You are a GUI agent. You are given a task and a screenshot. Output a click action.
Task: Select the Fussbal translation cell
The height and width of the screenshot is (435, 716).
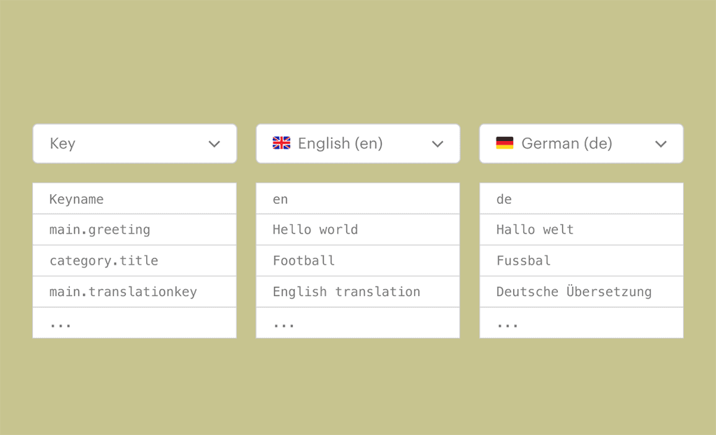pyautogui.click(x=581, y=260)
